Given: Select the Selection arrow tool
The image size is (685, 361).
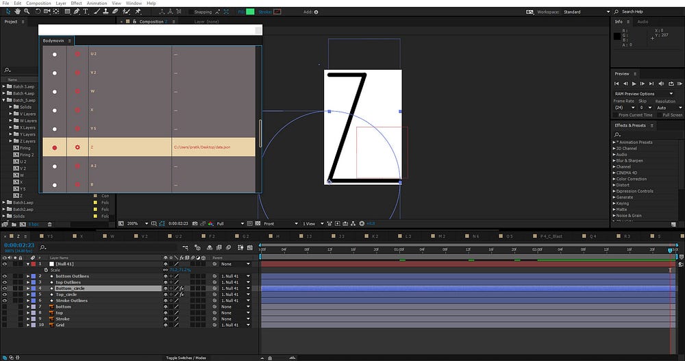Looking at the screenshot, I should (x=8, y=12).
